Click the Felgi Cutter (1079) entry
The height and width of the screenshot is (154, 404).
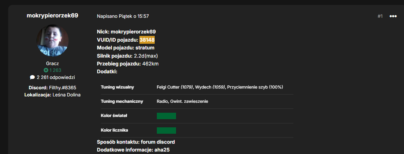click(x=175, y=87)
